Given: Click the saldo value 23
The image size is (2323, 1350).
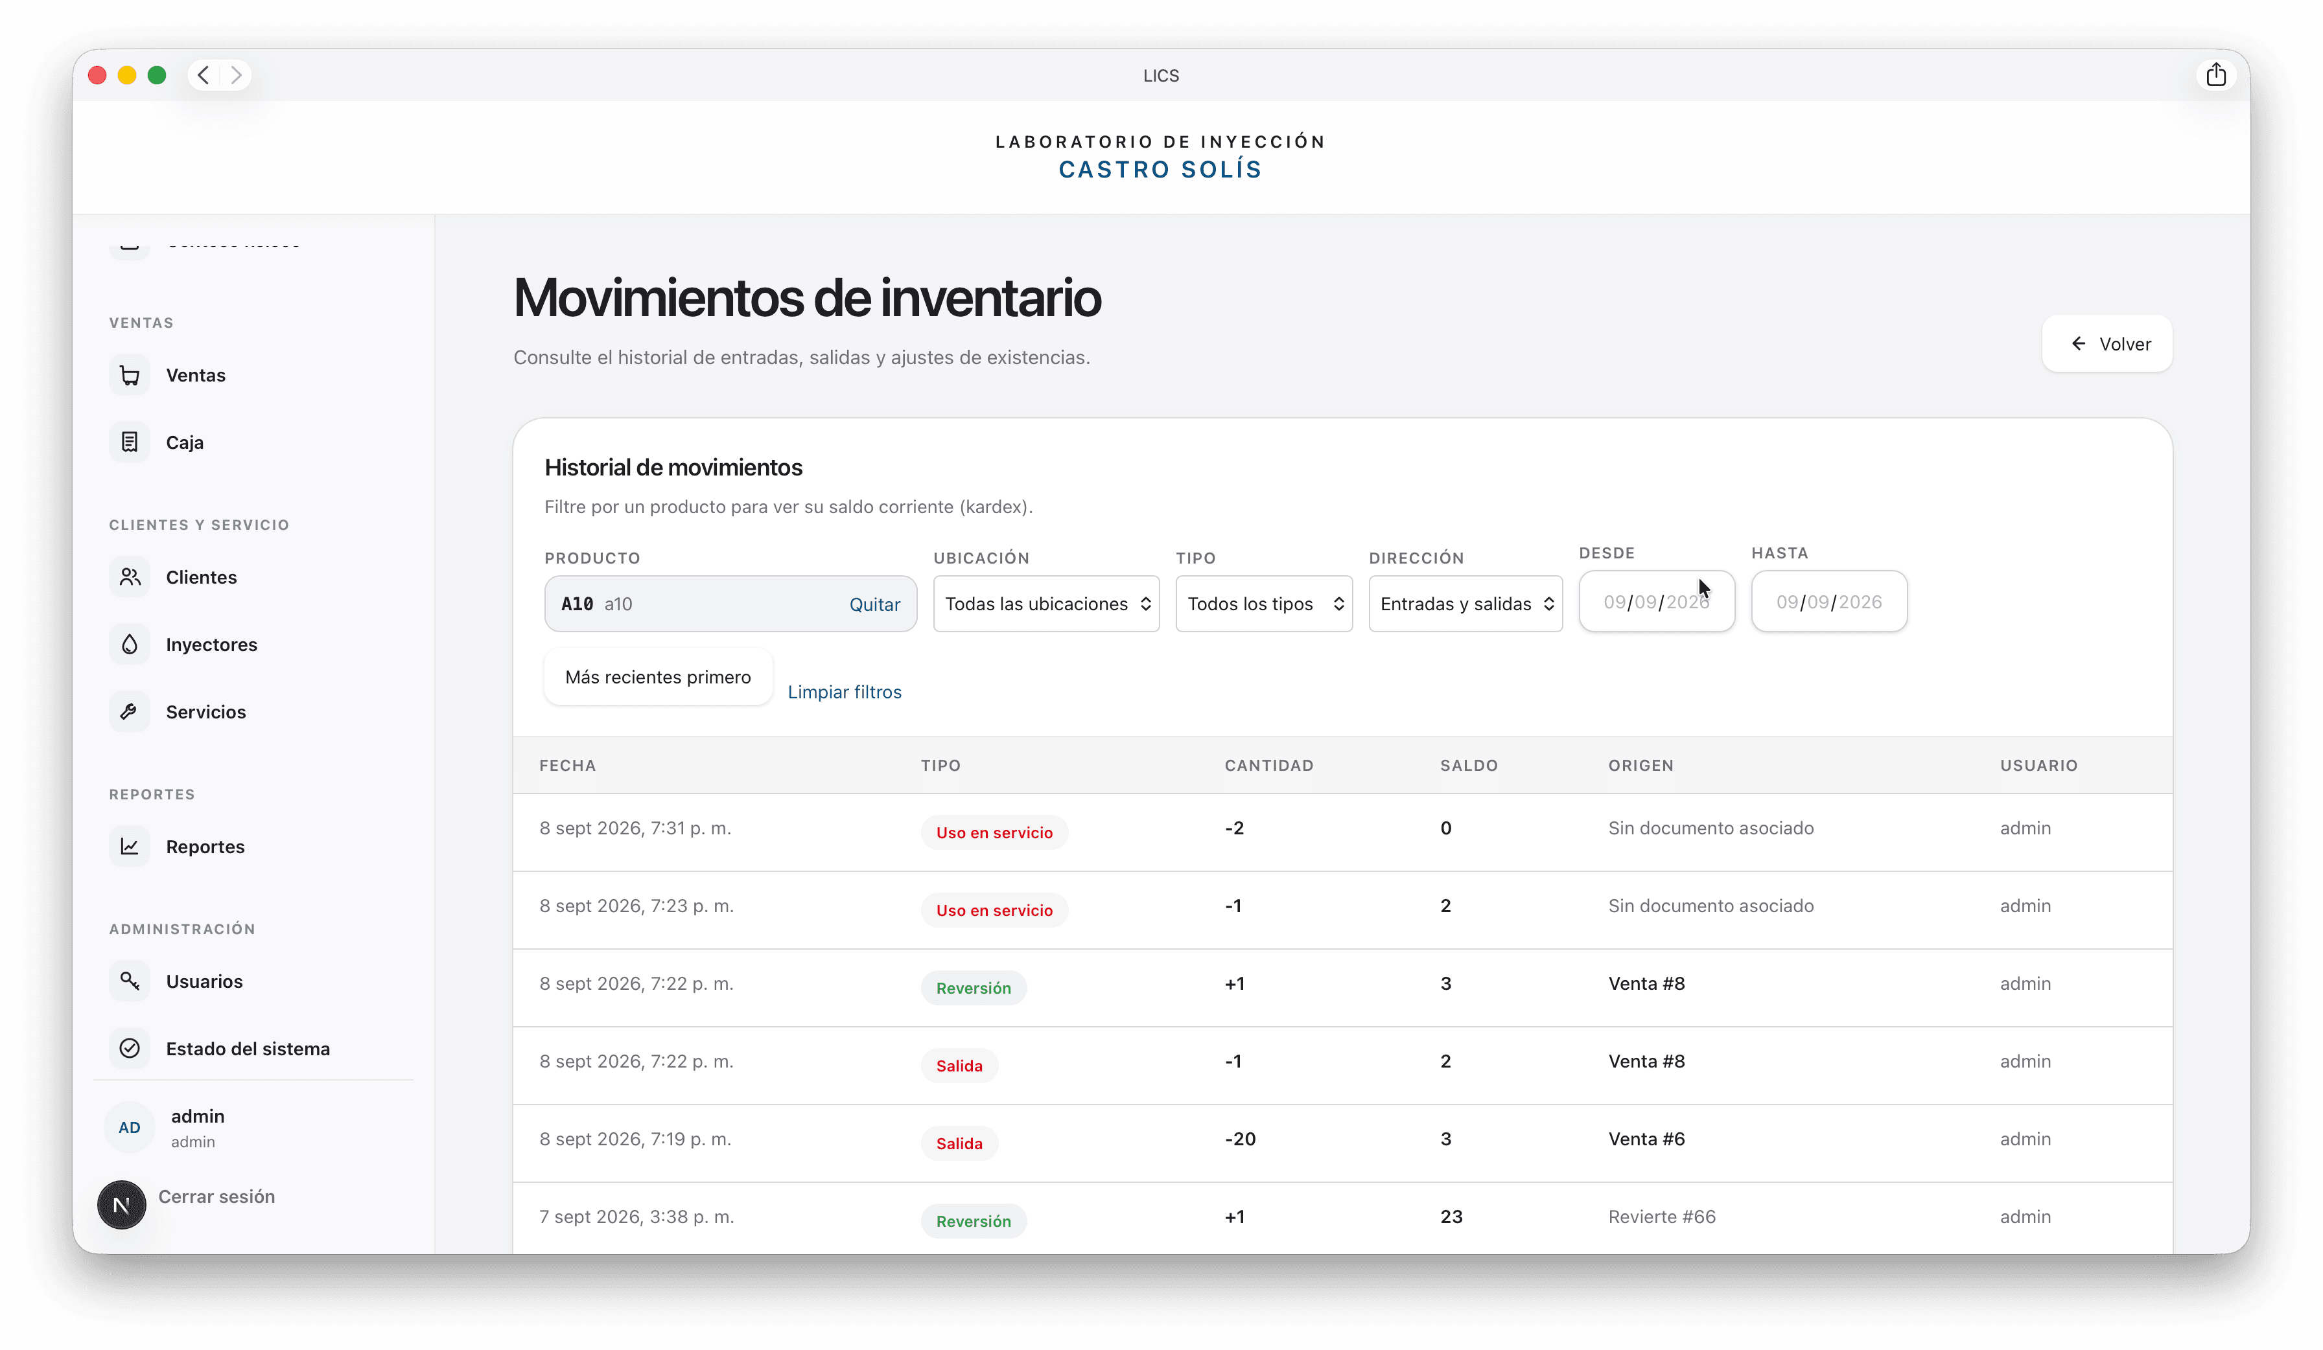Looking at the screenshot, I should (x=1451, y=1217).
